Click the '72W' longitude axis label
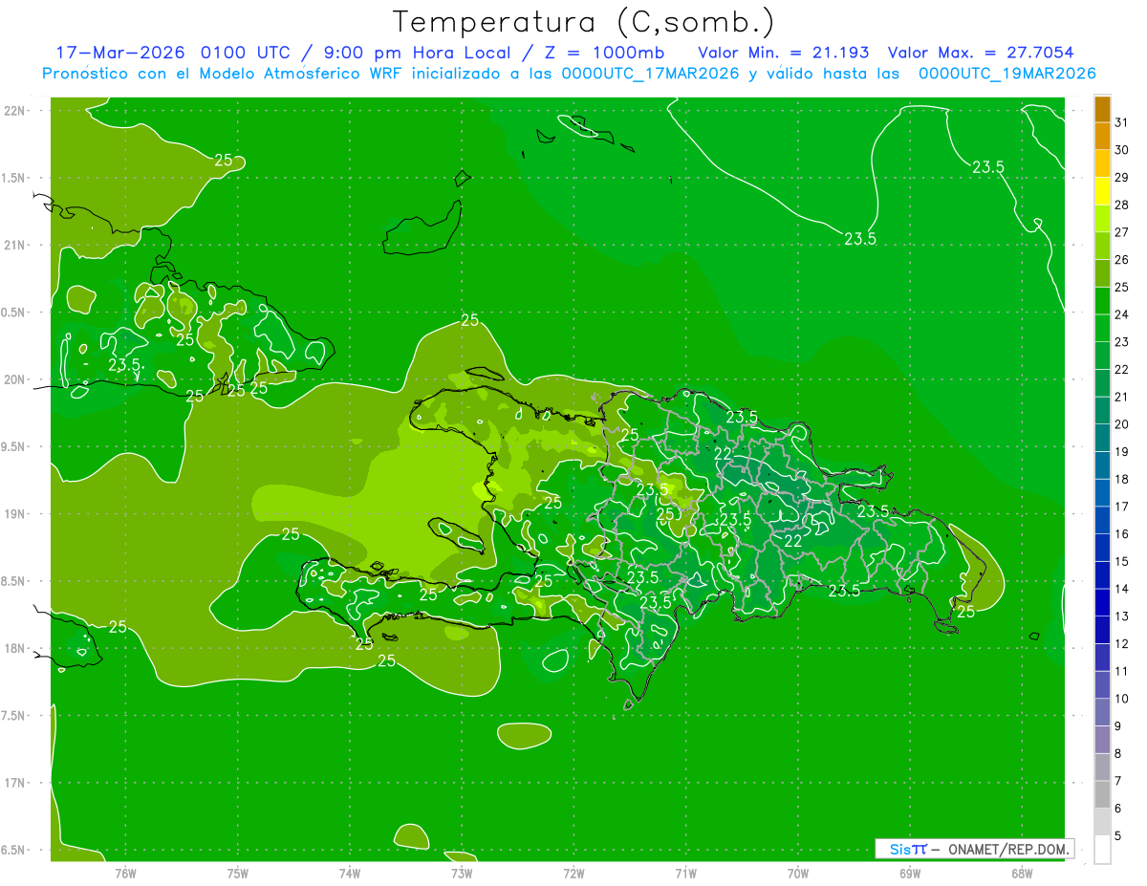1147x886 pixels. pos(573,873)
